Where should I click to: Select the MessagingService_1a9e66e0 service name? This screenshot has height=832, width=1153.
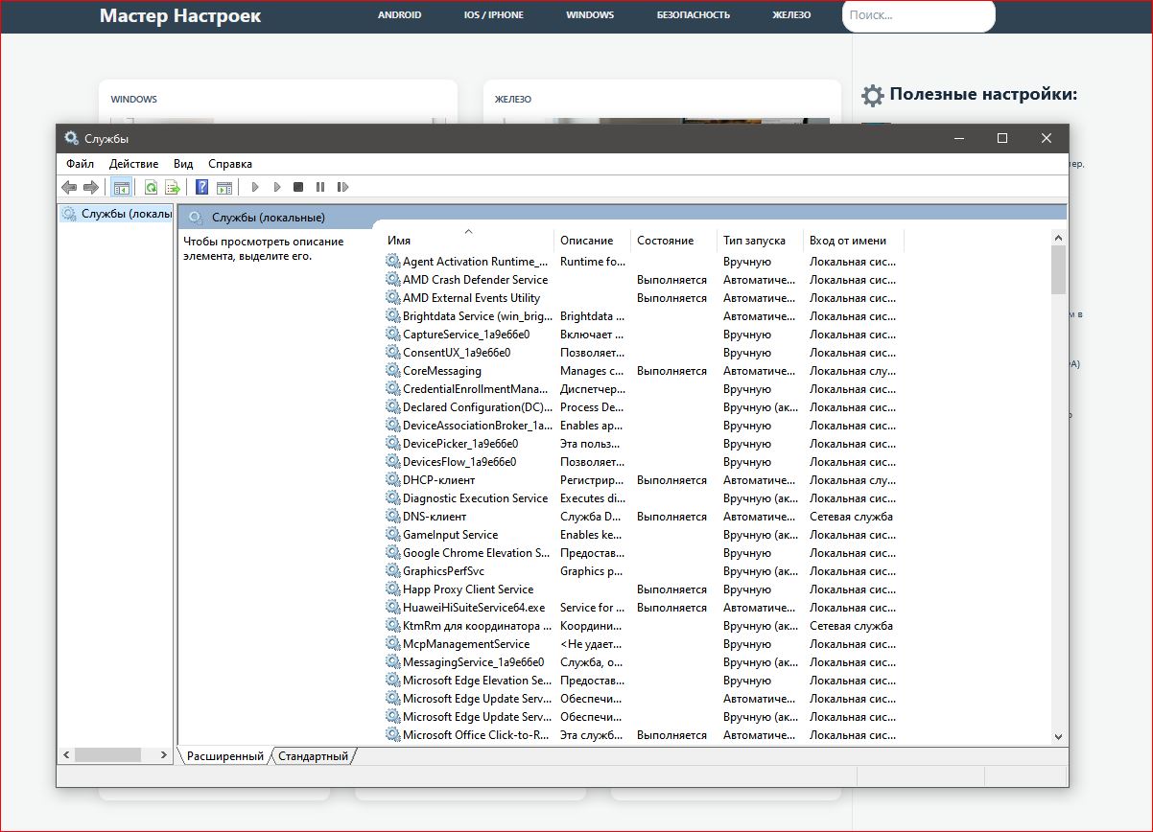(474, 662)
